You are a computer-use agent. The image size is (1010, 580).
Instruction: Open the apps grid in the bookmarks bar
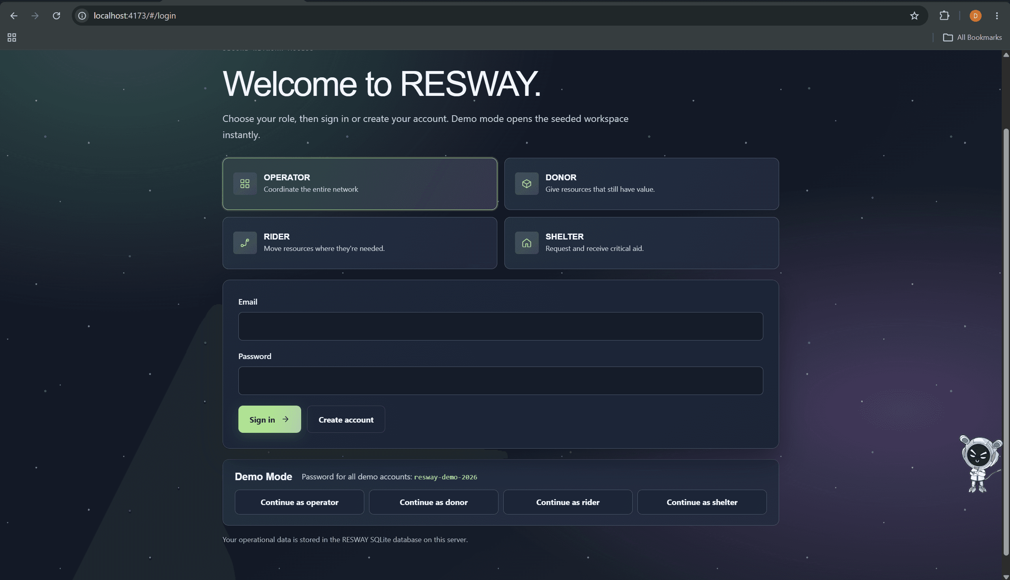pyautogui.click(x=12, y=37)
